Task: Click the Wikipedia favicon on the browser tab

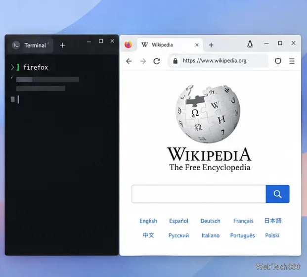Action: [x=144, y=45]
